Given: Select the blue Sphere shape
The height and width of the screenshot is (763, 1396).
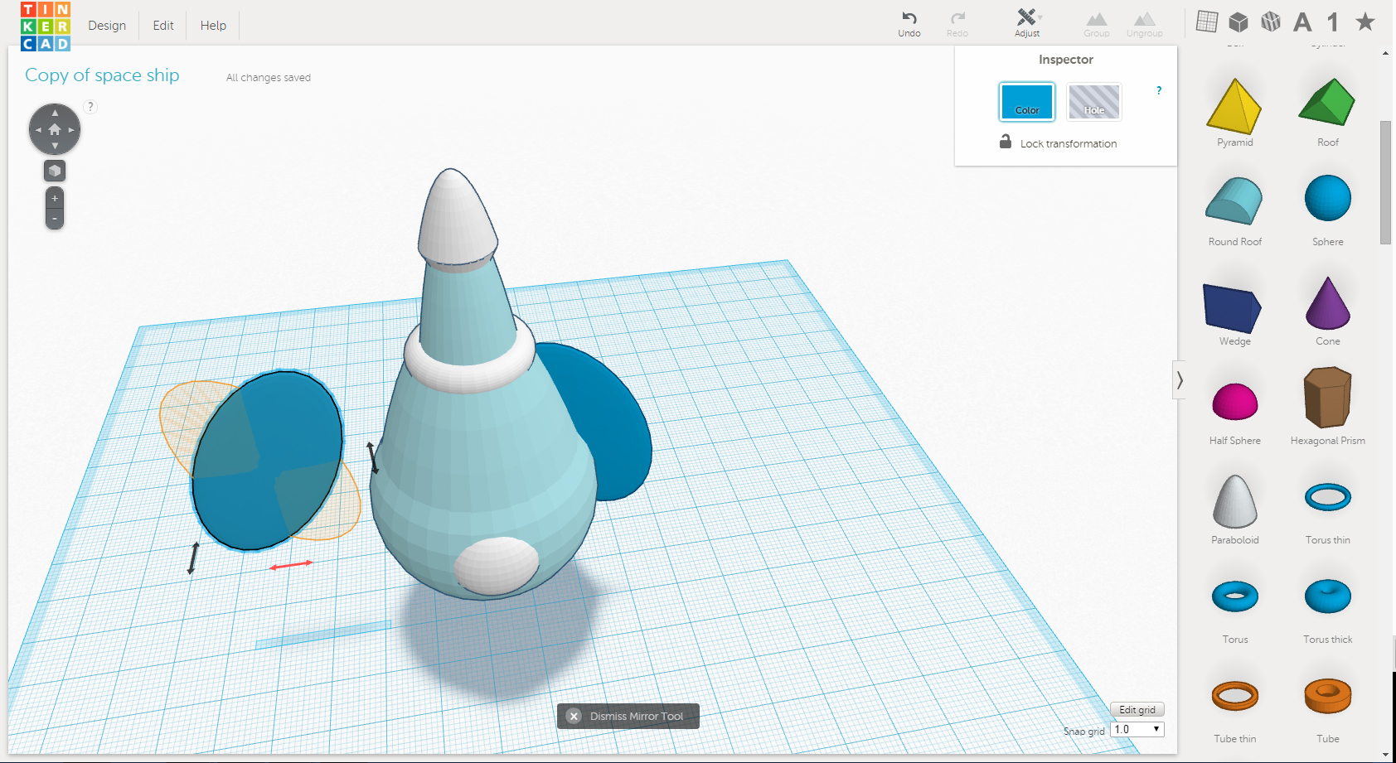Looking at the screenshot, I should (1328, 198).
